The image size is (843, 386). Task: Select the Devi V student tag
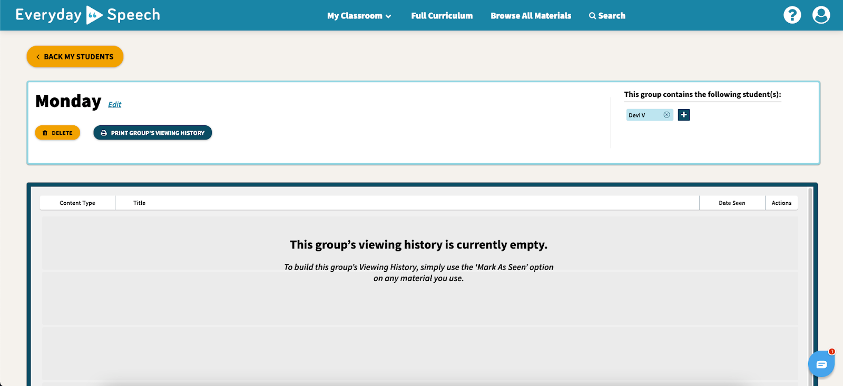coord(649,115)
